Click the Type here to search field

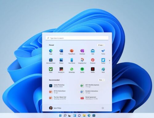pyautogui.click(x=77, y=38)
